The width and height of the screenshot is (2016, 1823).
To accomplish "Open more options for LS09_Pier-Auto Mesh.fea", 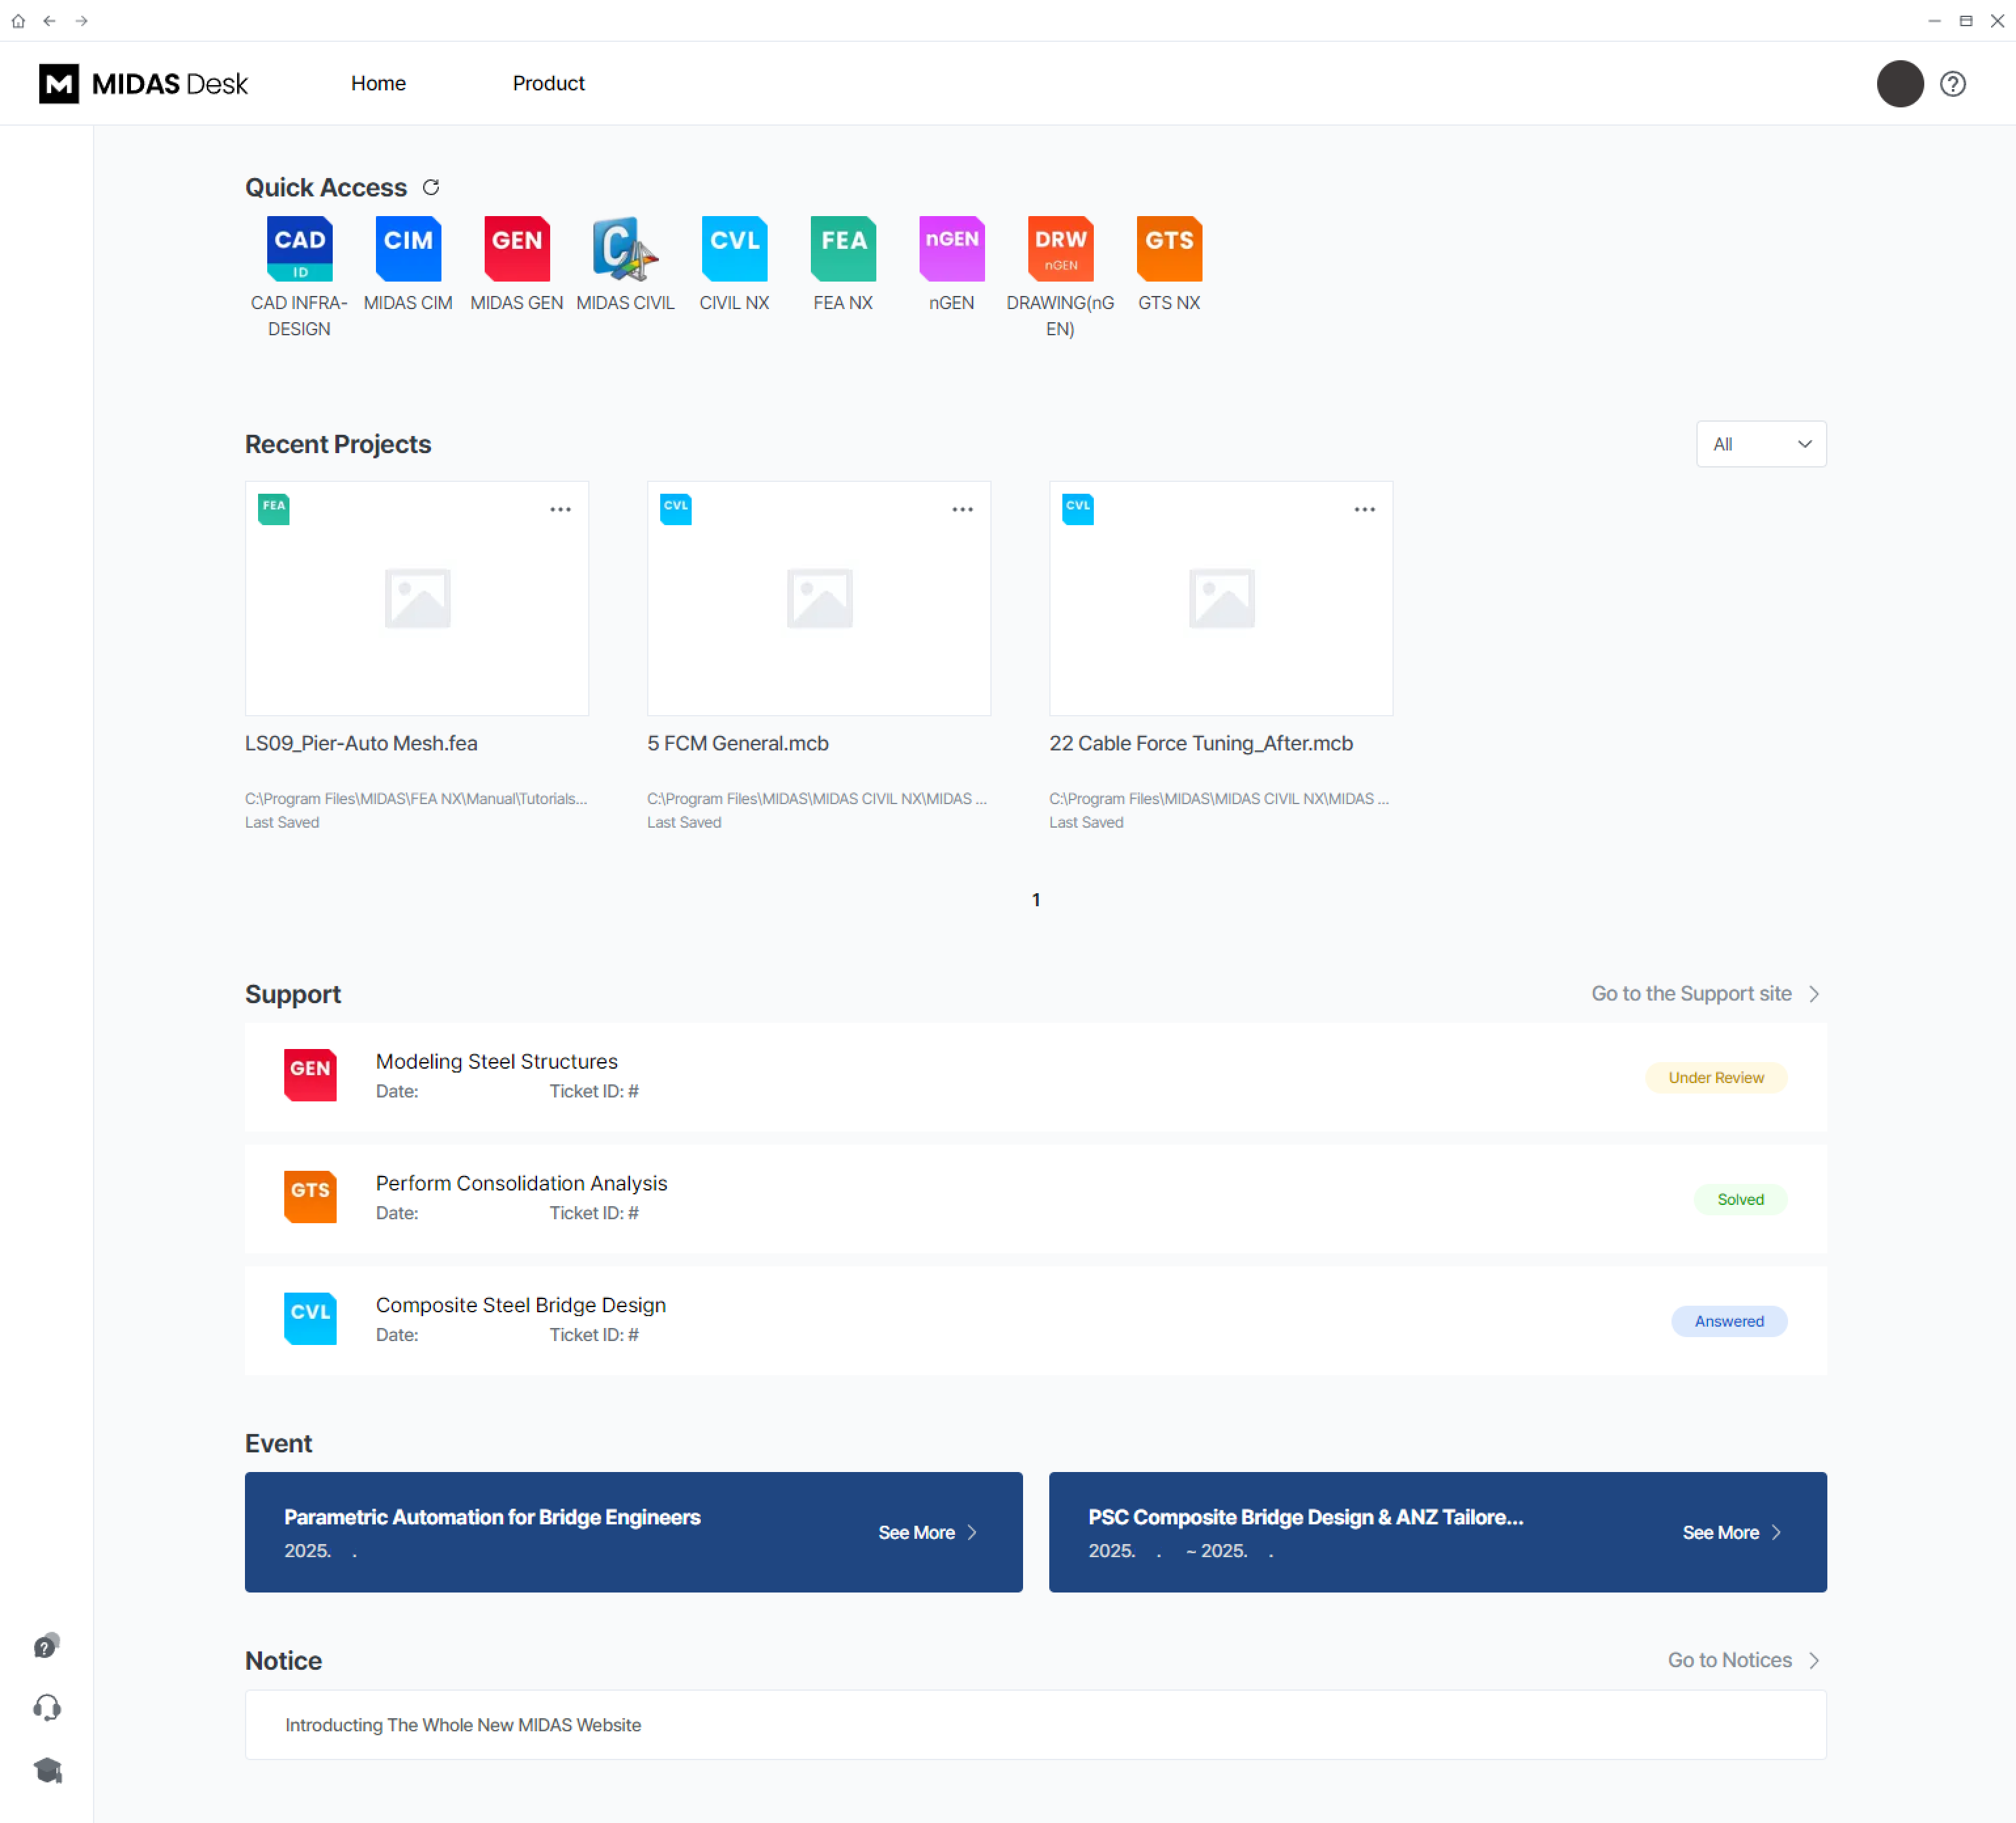I will coord(560,509).
